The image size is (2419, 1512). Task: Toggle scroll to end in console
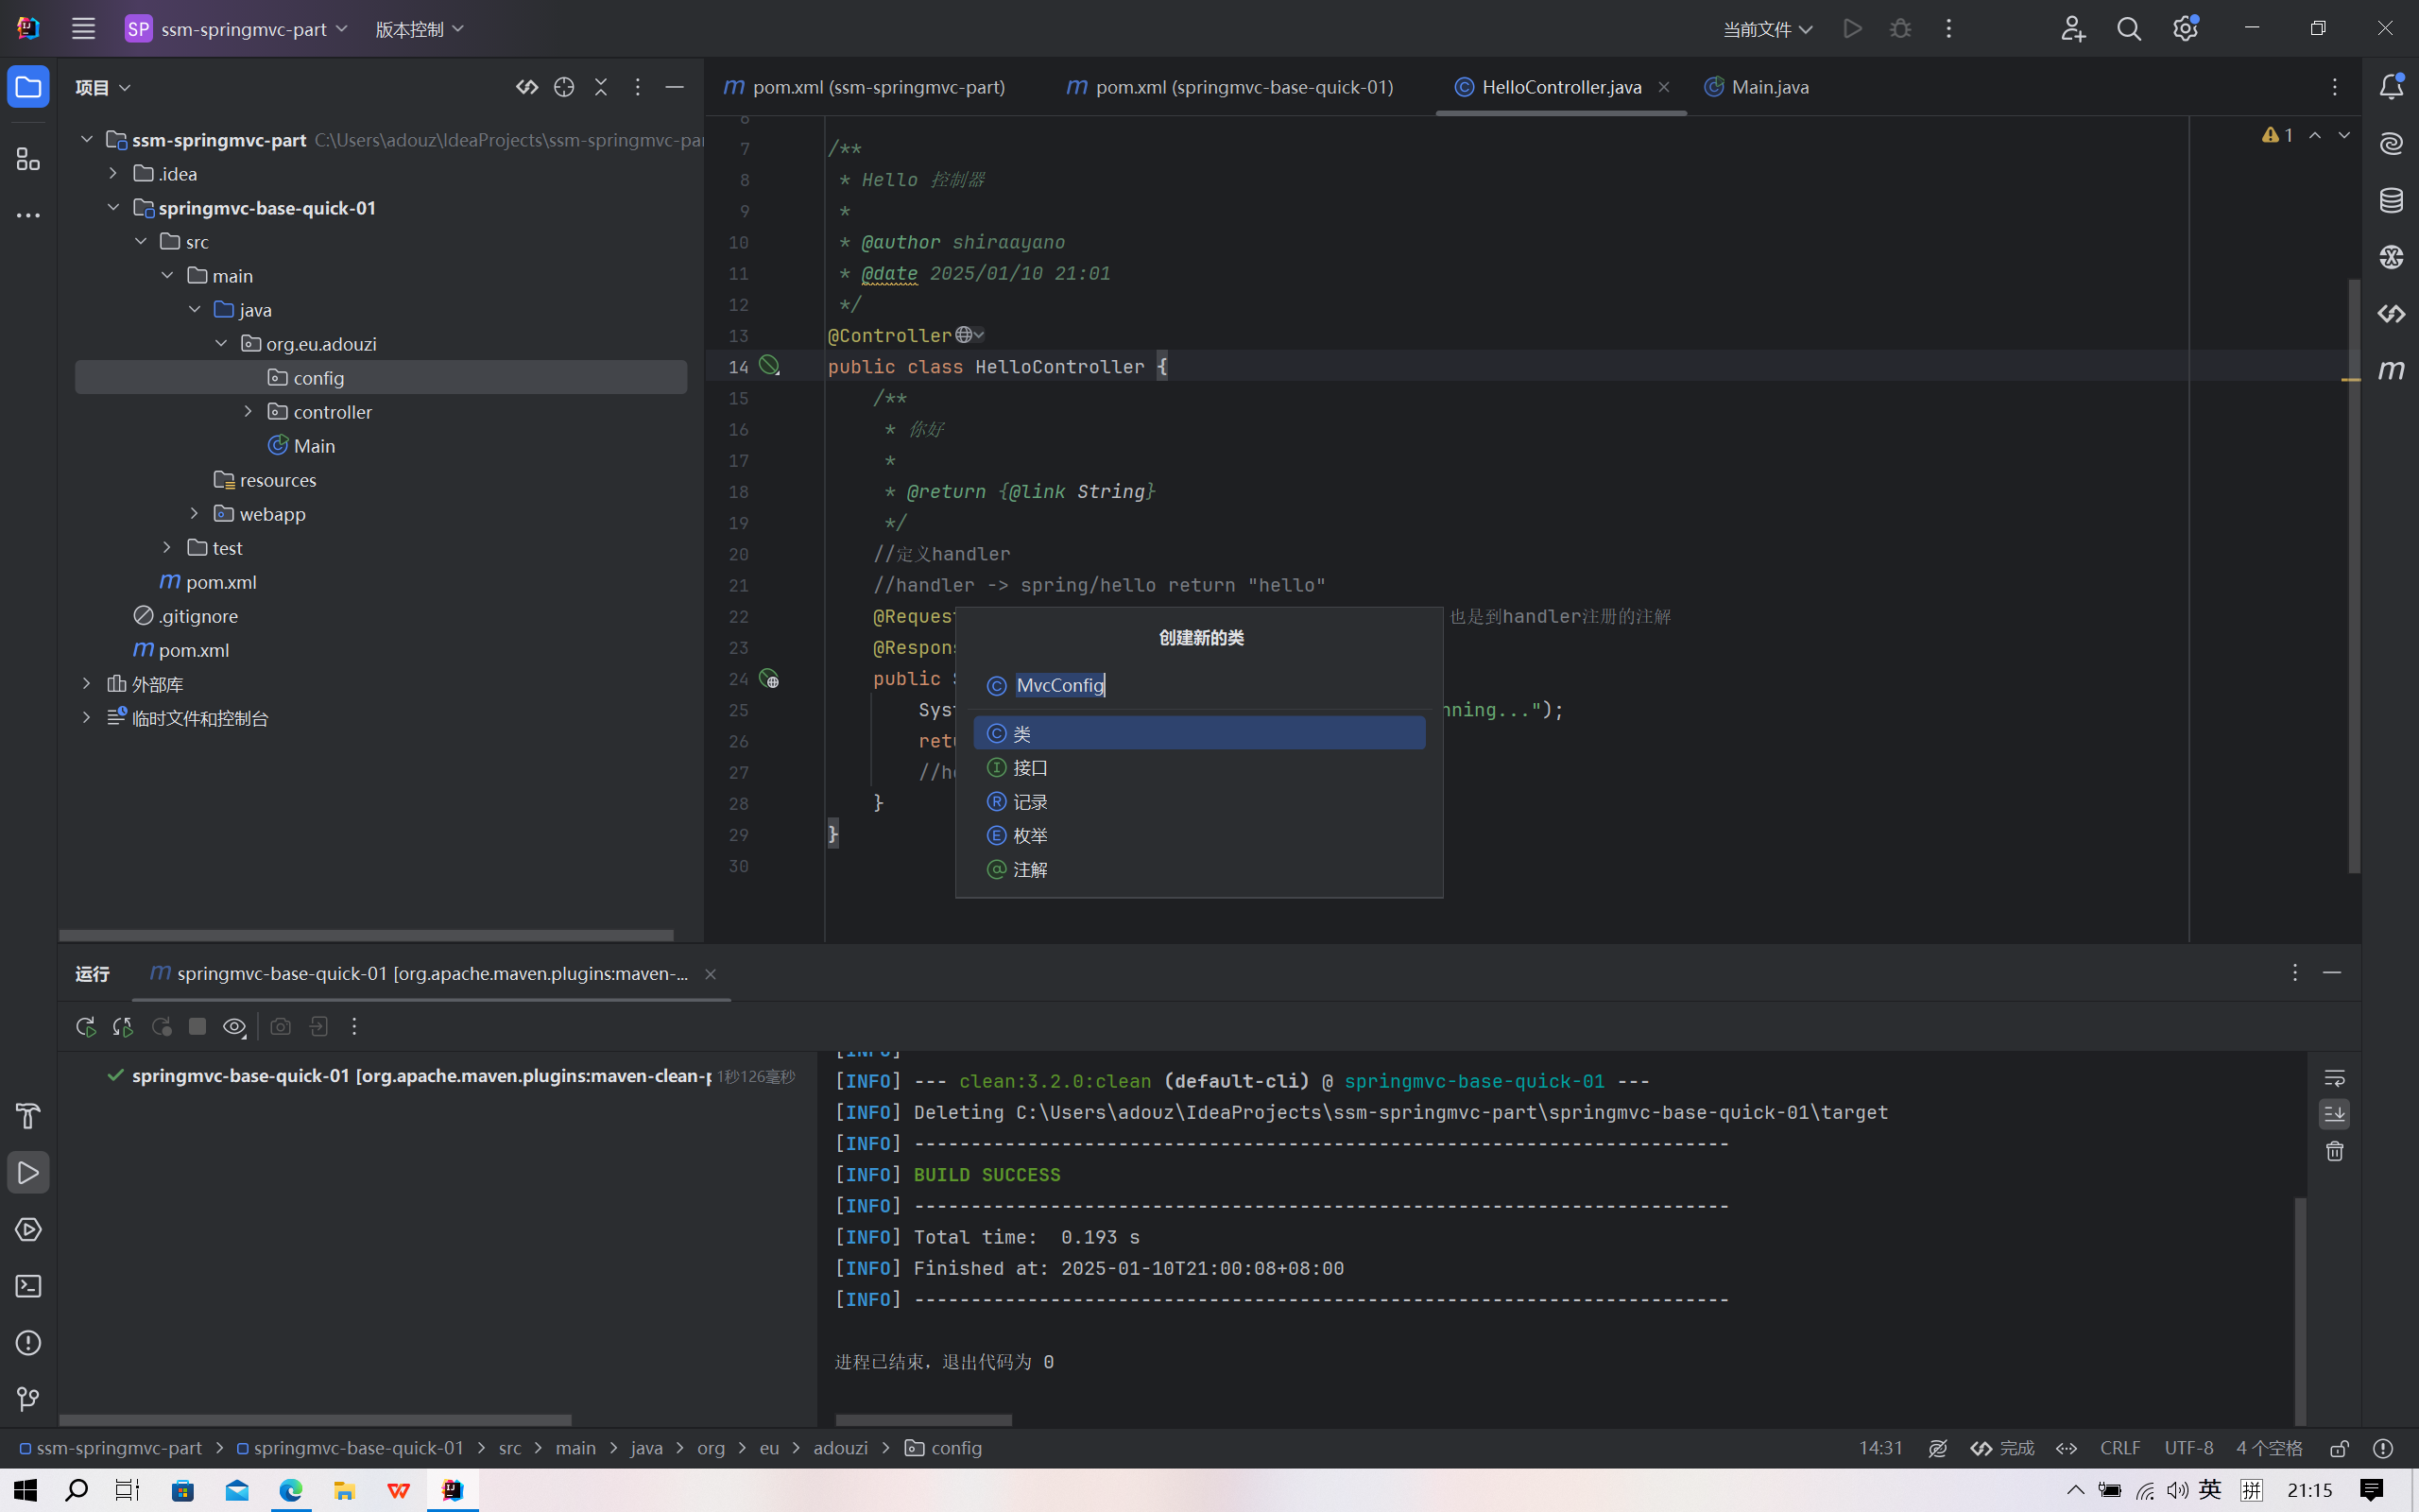click(x=2334, y=1114)
